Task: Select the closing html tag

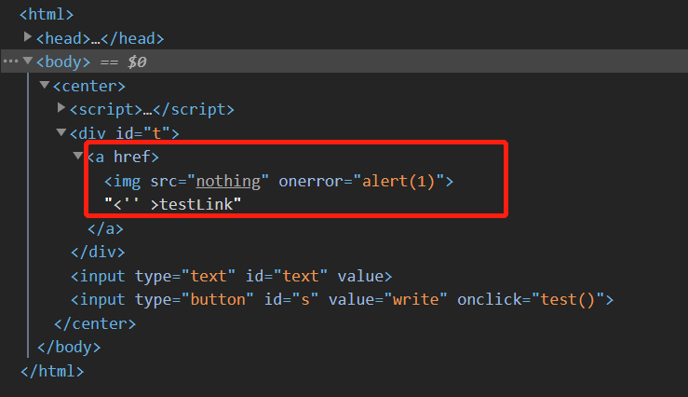Action: 52,371
